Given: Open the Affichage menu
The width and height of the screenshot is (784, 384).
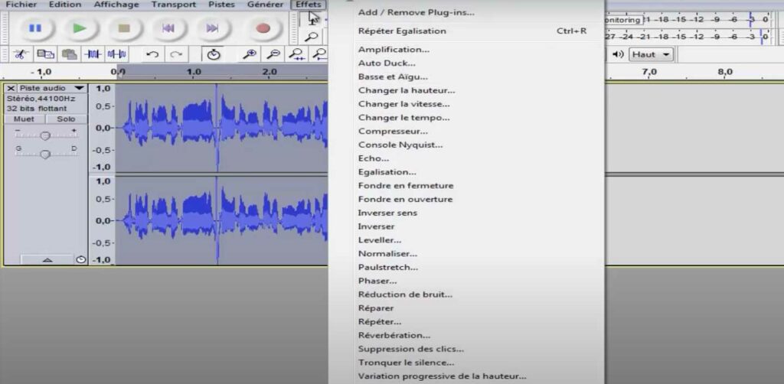Looking at the screenshot, I should click(x=116, y=5).
